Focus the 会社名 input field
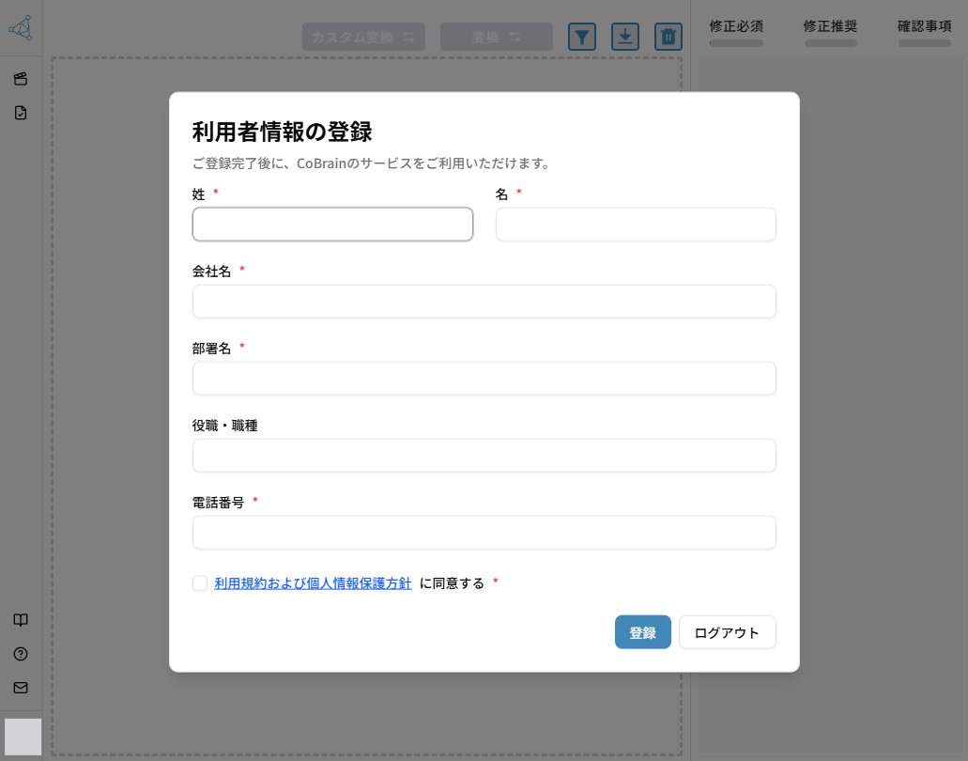This screenshot has width=968, height=761. pos(484,302)
